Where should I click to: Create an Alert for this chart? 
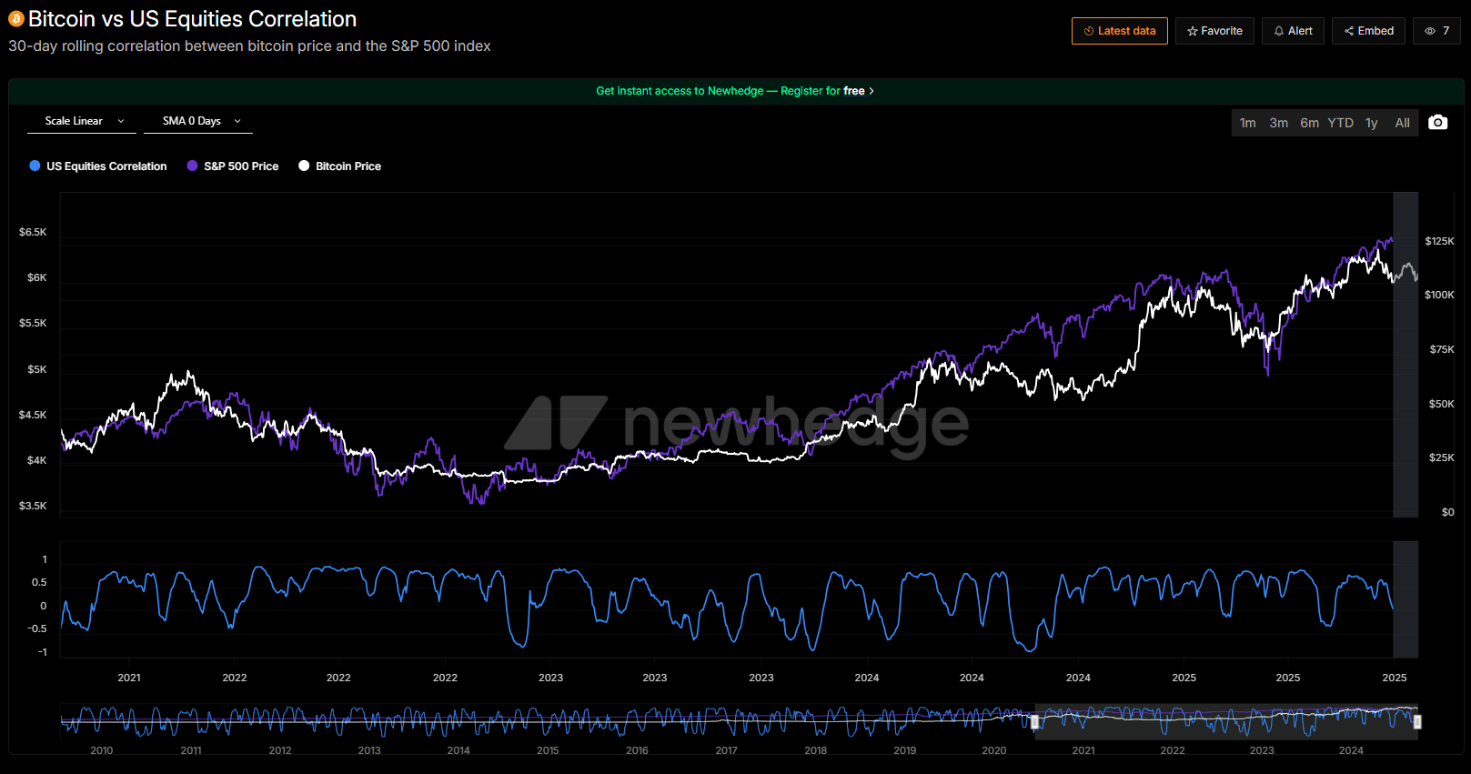click(1293, 31)
